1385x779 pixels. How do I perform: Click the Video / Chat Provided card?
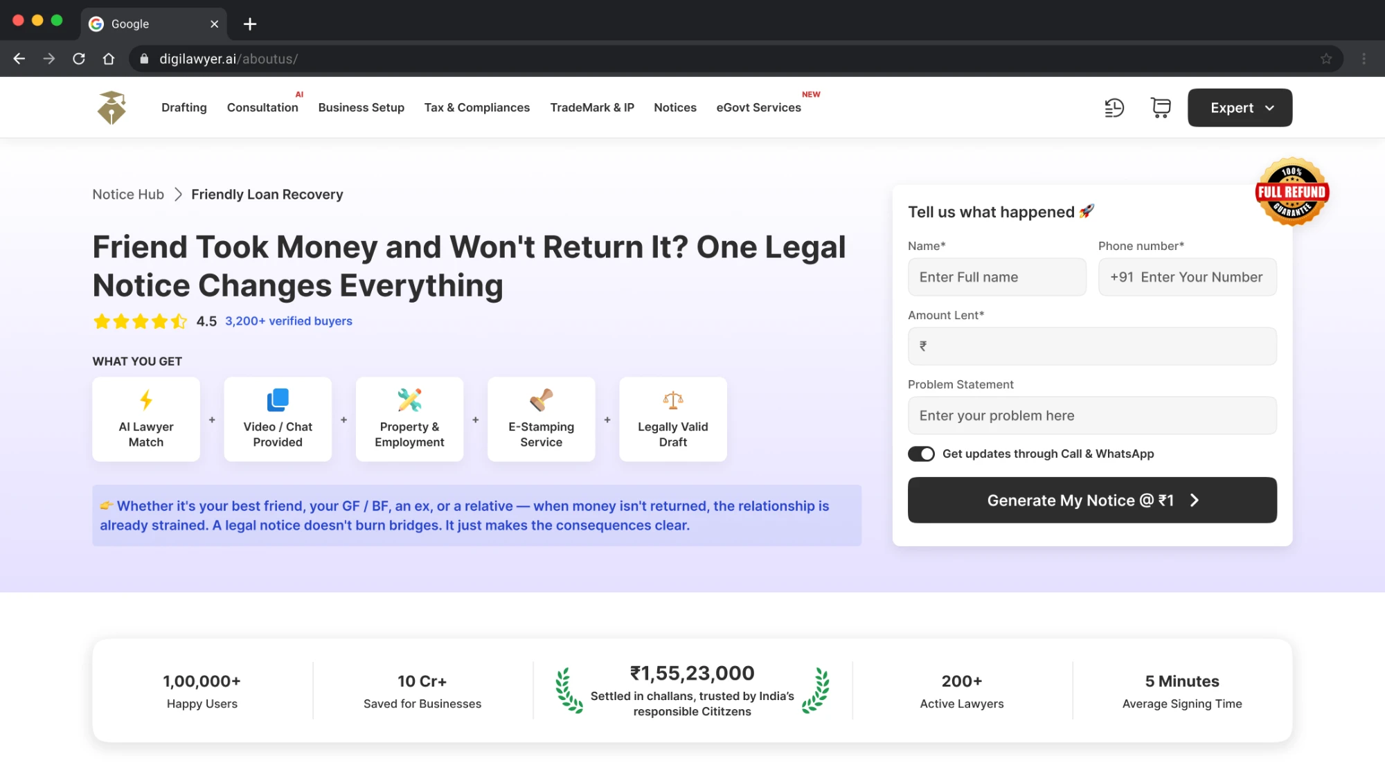(278, 419)
